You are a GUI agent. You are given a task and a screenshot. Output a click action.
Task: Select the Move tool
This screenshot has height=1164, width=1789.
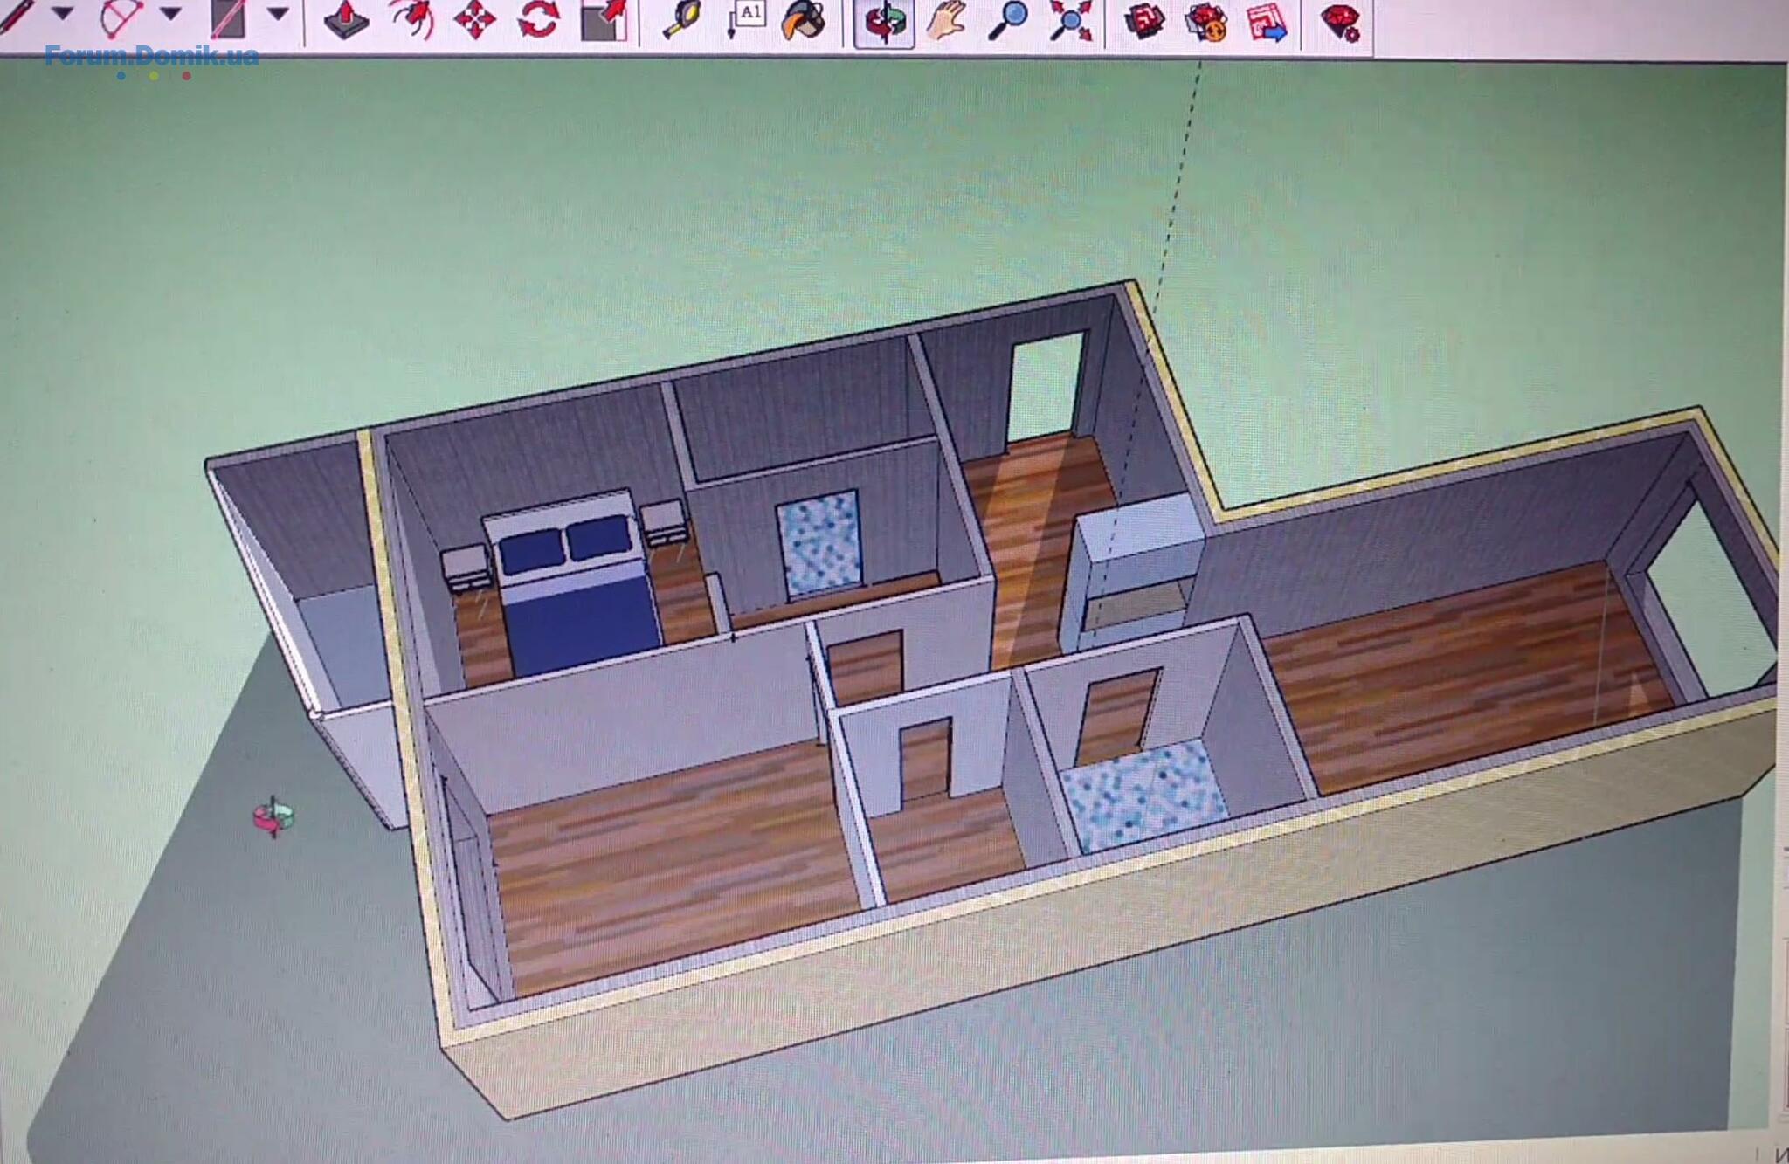click(475, 20)
